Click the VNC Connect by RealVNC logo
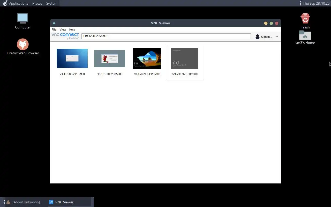The height and width of the screenshot is (207, 331). pos(65,36)
